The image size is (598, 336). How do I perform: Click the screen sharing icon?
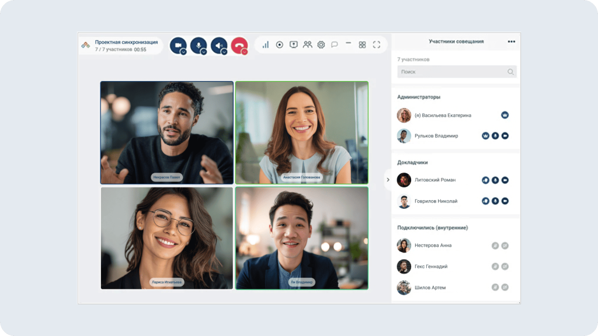293,45
